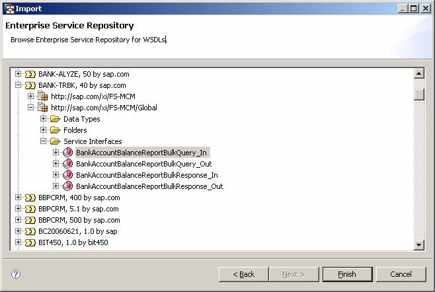
Task: Open help via the question mark icon
Action: (16, 274)
